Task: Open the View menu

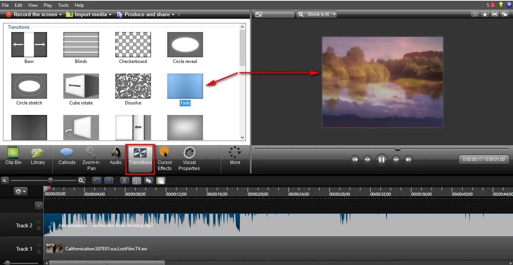Action: pyautogui.click(x=33, y=5)
